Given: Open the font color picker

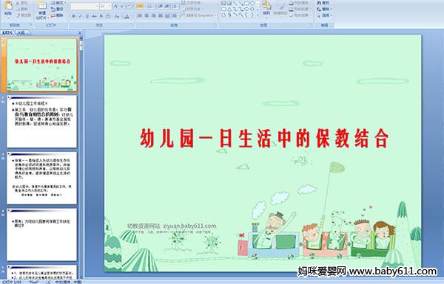Looking at the screenshot, I should click(127, 16).
